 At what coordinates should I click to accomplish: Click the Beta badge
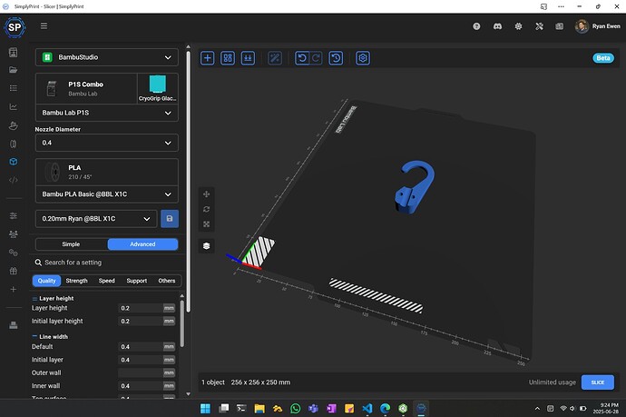(x=602, y=58)
